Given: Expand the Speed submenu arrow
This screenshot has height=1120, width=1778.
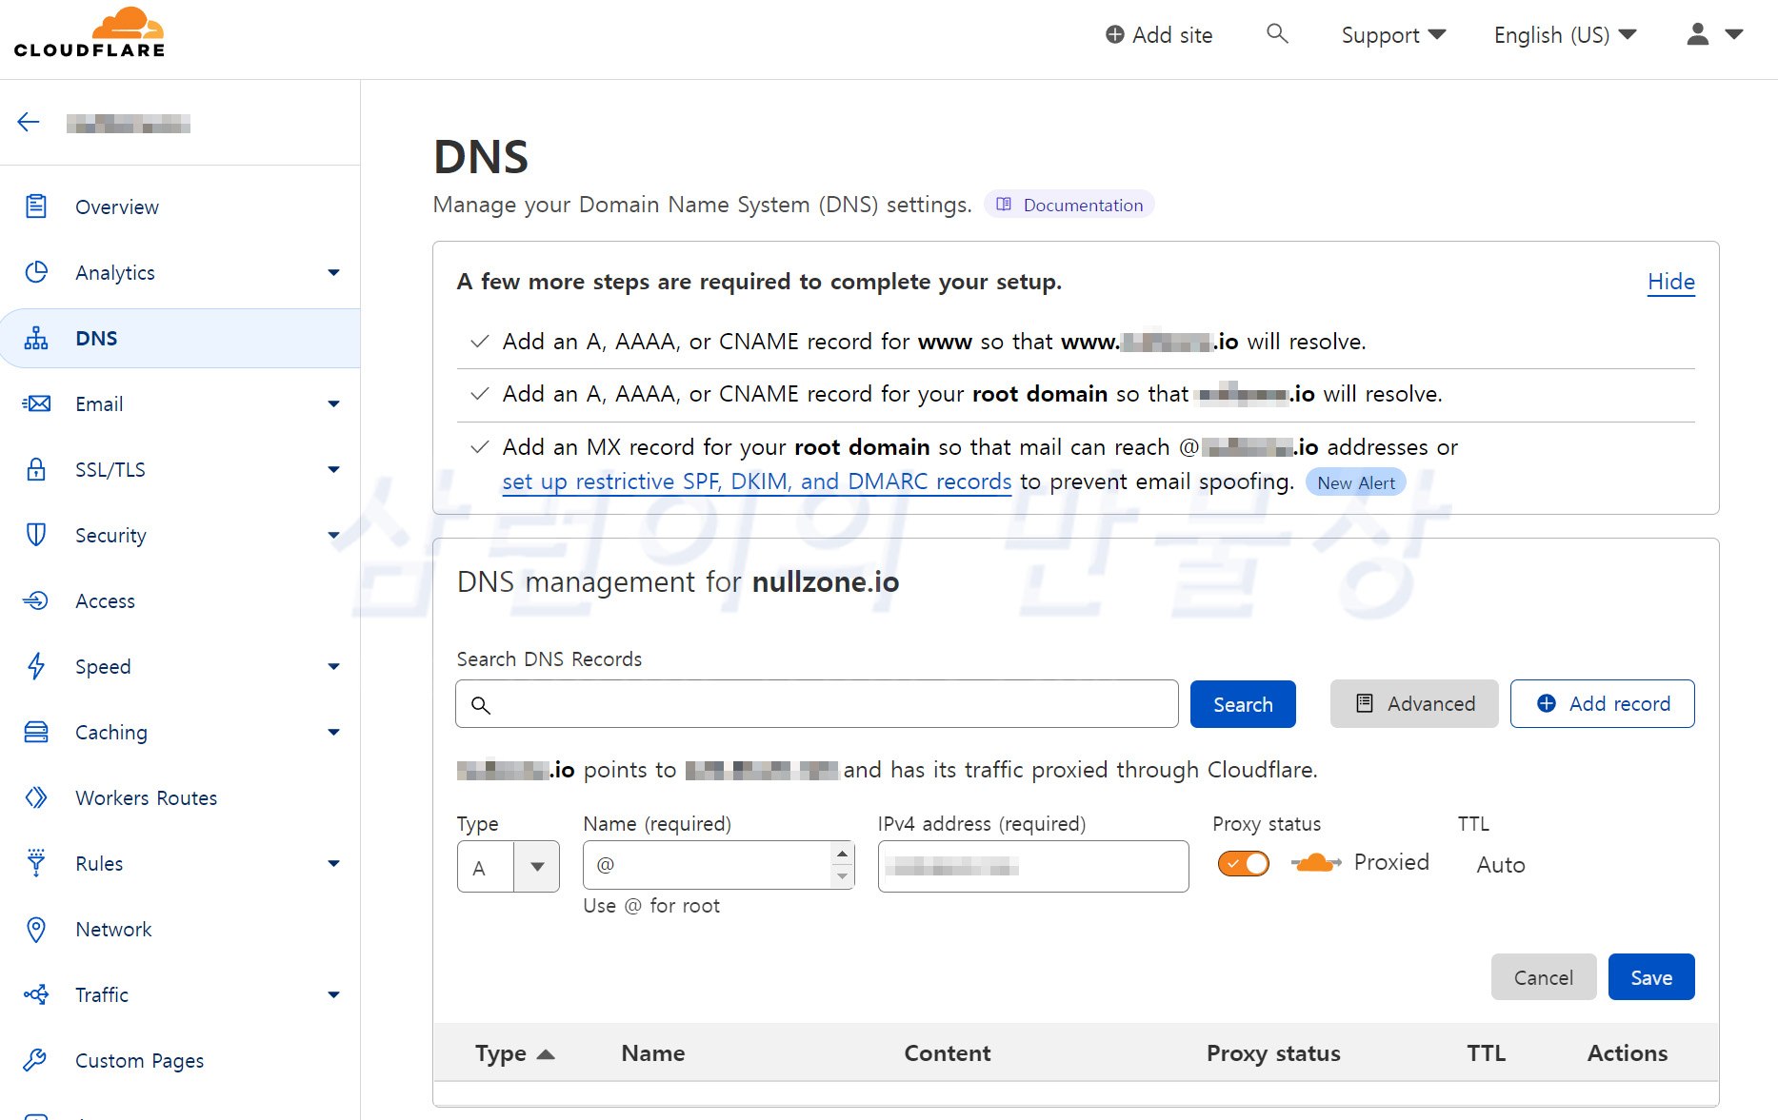Looking at the screenshot, I should pyautogui.click(x=333, y=667).
